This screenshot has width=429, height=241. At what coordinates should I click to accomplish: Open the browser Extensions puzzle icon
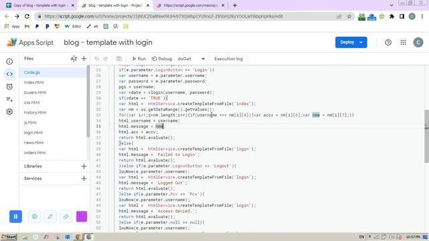[x=391, y=16]
